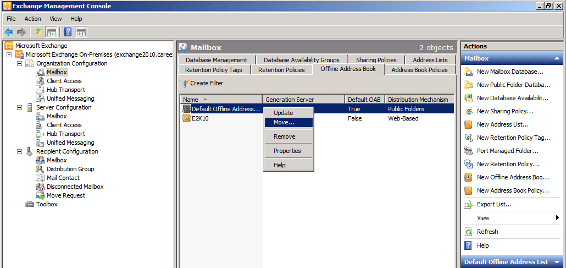The image size is (566, 268).
Task: Open the View submenu arrow in Actions
Action: 557,218
